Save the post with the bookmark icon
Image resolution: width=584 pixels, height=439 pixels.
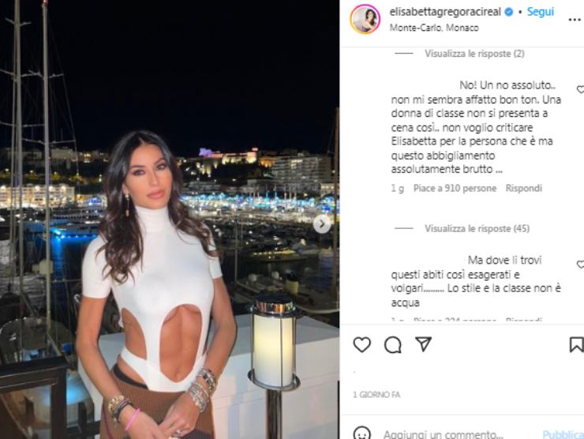(x=577, y=344)
